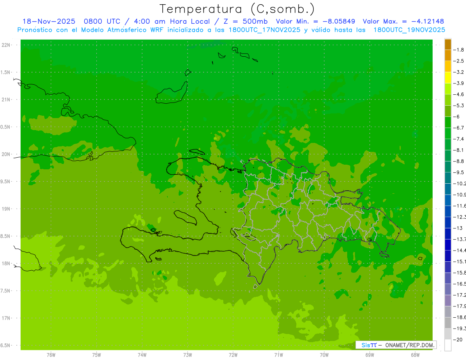Image resolution: width=466 pixels, height=360 pixels.
Task: Click the '71W' longitude axis label
Action: tap(278, 355)
